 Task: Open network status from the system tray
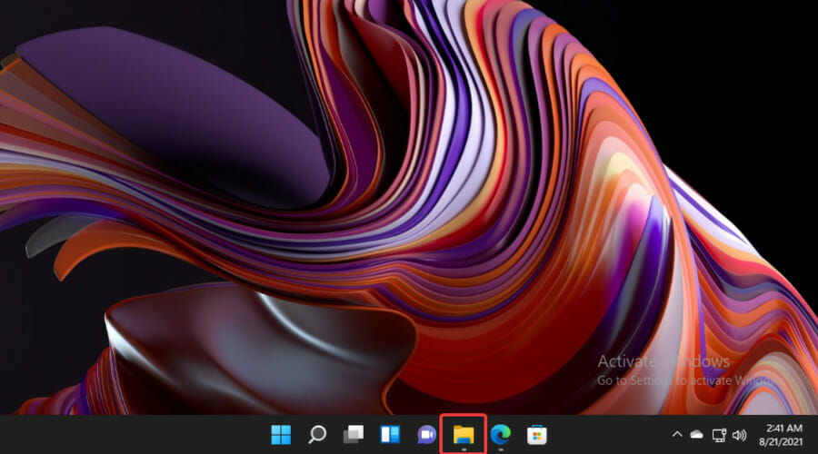click(x=718, y=435)
